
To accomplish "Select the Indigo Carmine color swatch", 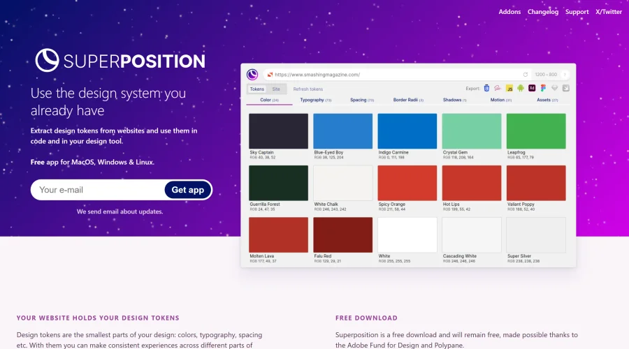I will (407, 131).
